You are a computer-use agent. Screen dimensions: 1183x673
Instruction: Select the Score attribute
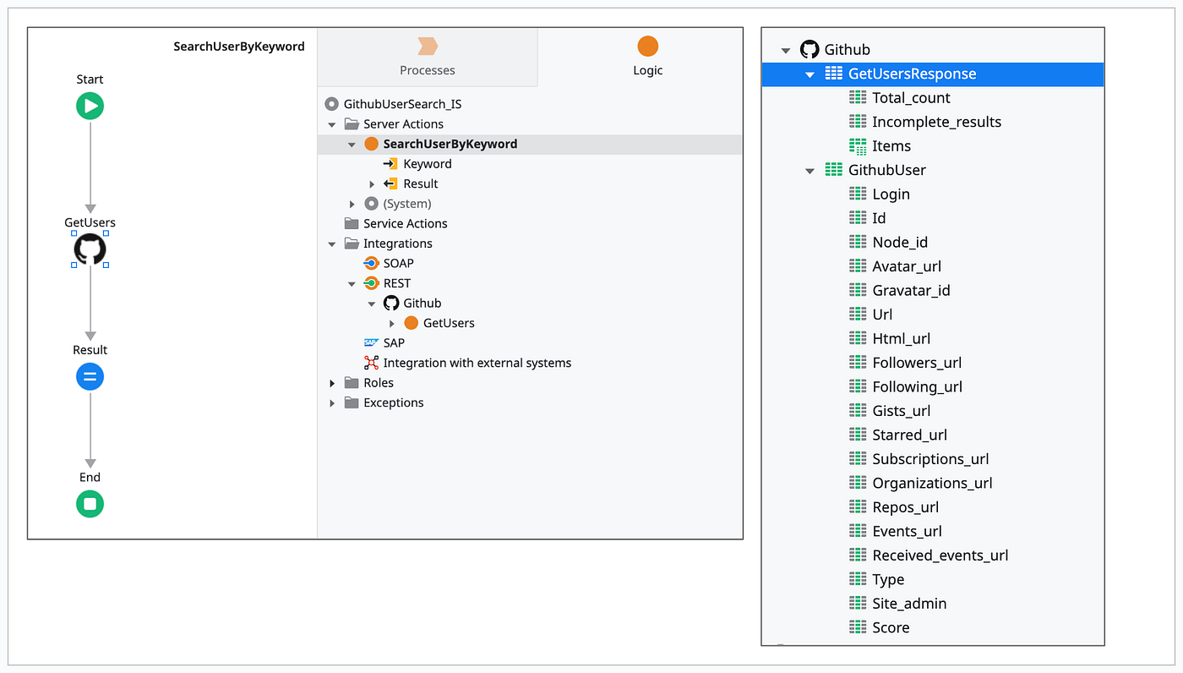(x=891, y=627)
